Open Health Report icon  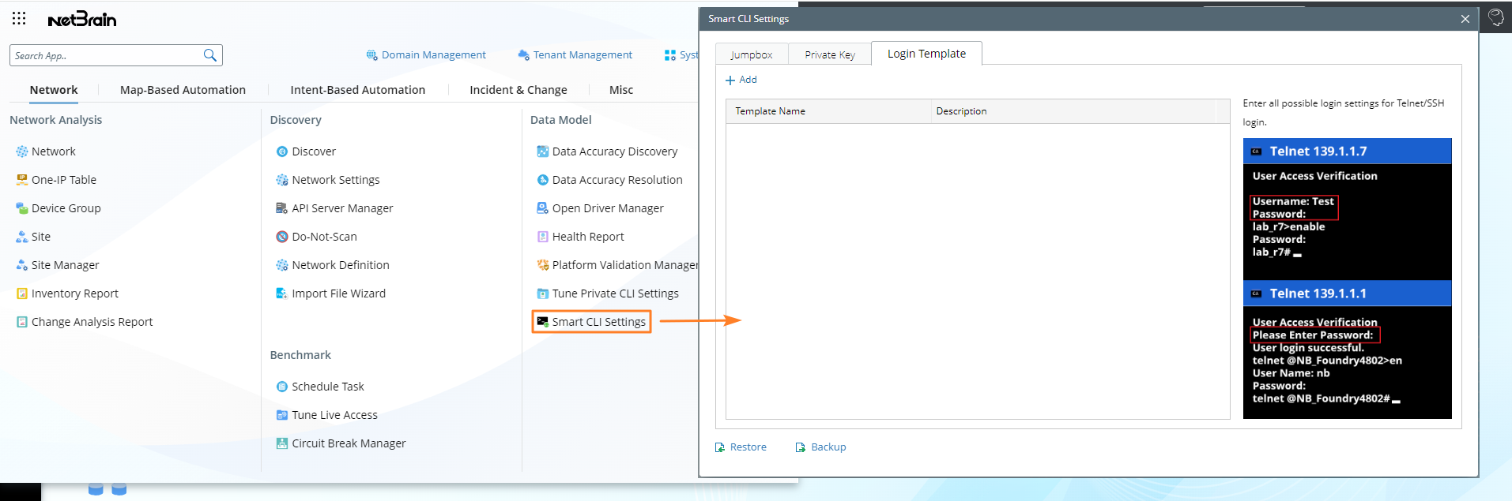pyautogui.click(x=542, y=237)
